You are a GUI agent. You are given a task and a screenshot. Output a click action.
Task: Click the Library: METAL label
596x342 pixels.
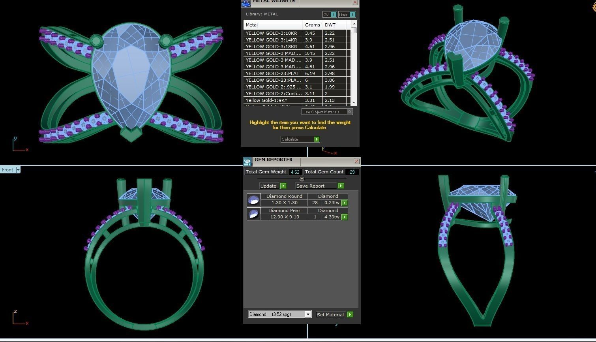262,14
